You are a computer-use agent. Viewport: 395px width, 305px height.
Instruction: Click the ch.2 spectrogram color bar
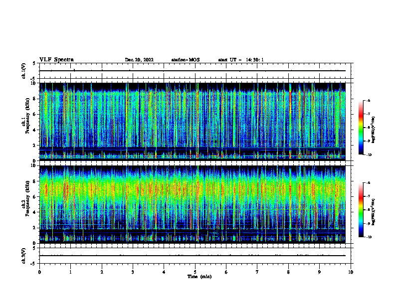[x=361, y=210]
